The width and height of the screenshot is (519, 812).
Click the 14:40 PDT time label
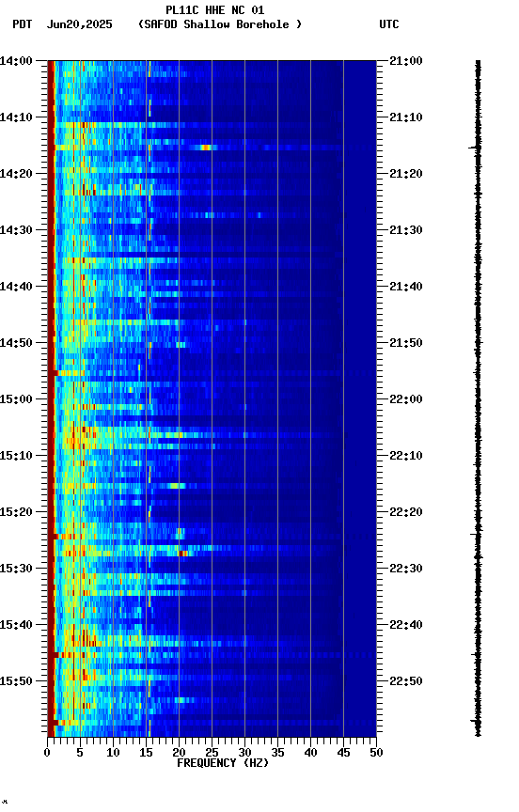pyautogui.click(x=16, y=287)
